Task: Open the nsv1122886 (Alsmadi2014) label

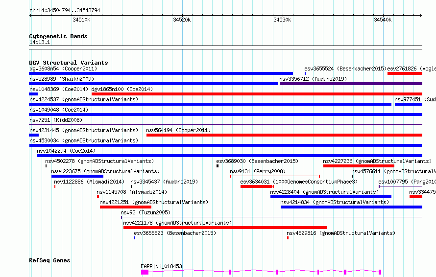Action: pyautogui.click(x=89, y=182)
